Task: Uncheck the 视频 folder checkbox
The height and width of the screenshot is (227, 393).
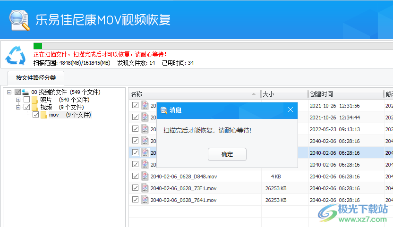Action: pyautogui.click(x=27, y=107)
